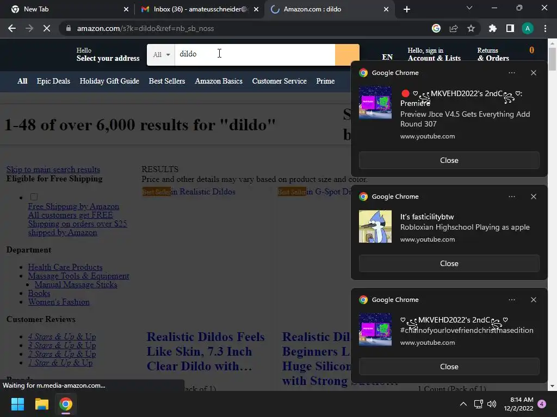Click the orange Amazon search button
This screenshot has height=417, width=557.
pyautogui.click(x=347, y=55)
